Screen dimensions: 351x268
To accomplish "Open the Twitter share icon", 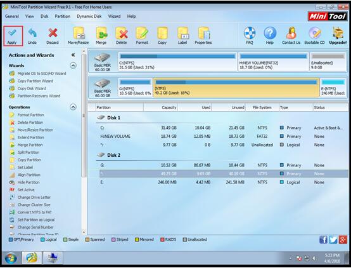I will [x=333, y=239].
